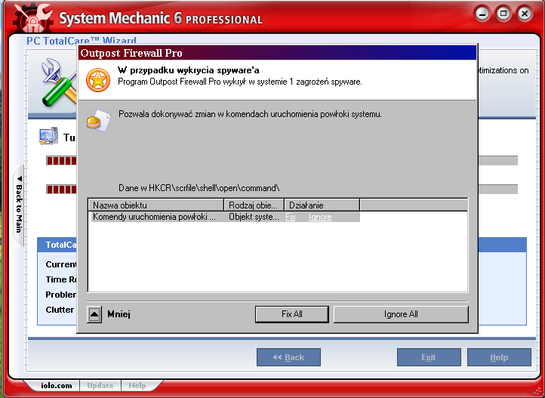This screenshot has width=545, height=398.
Task: Click the lower red progress bar
Action: [x=62, y=190]
